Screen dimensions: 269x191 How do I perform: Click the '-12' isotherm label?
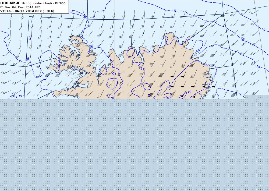170,88
